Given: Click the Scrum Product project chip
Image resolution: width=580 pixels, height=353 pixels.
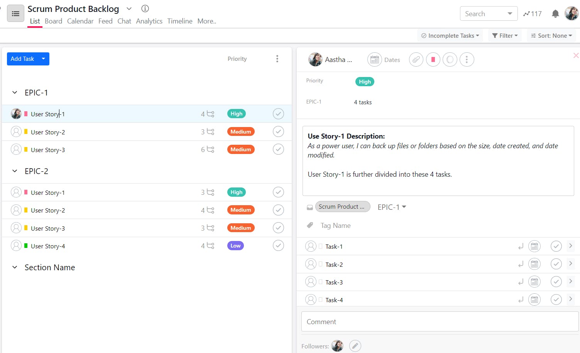Looking at the screenshot, I should [343, 207].
